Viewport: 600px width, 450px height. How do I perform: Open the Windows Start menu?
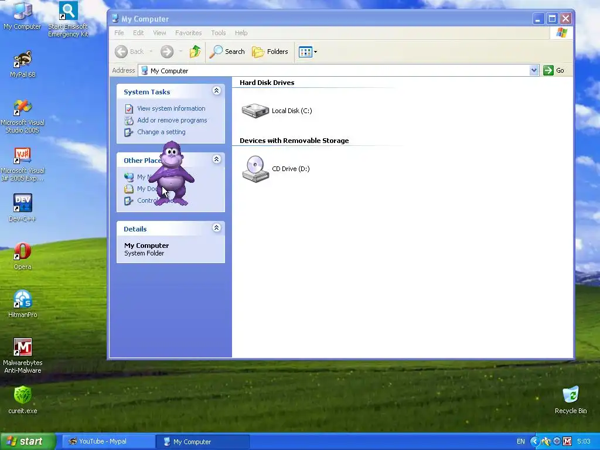28,441
